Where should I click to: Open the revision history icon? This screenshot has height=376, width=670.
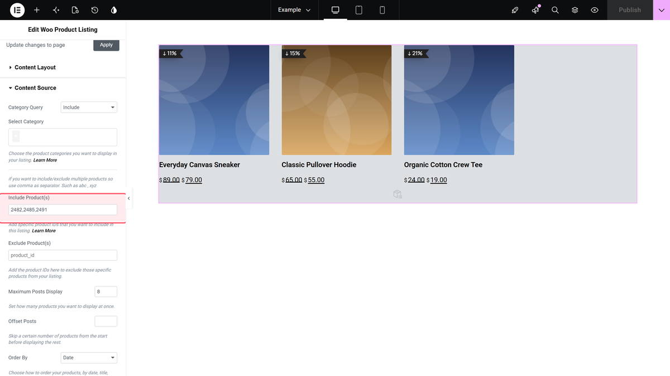click(x=95, y=10)
